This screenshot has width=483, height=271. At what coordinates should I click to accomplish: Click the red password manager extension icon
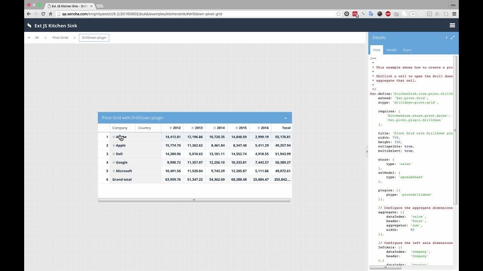[x=355, y=14]
